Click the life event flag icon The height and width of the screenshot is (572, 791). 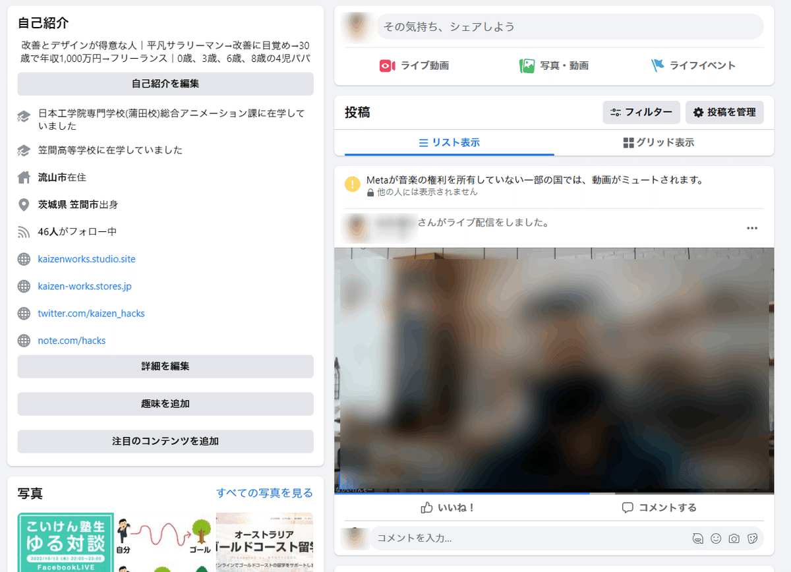coord(657,66)
